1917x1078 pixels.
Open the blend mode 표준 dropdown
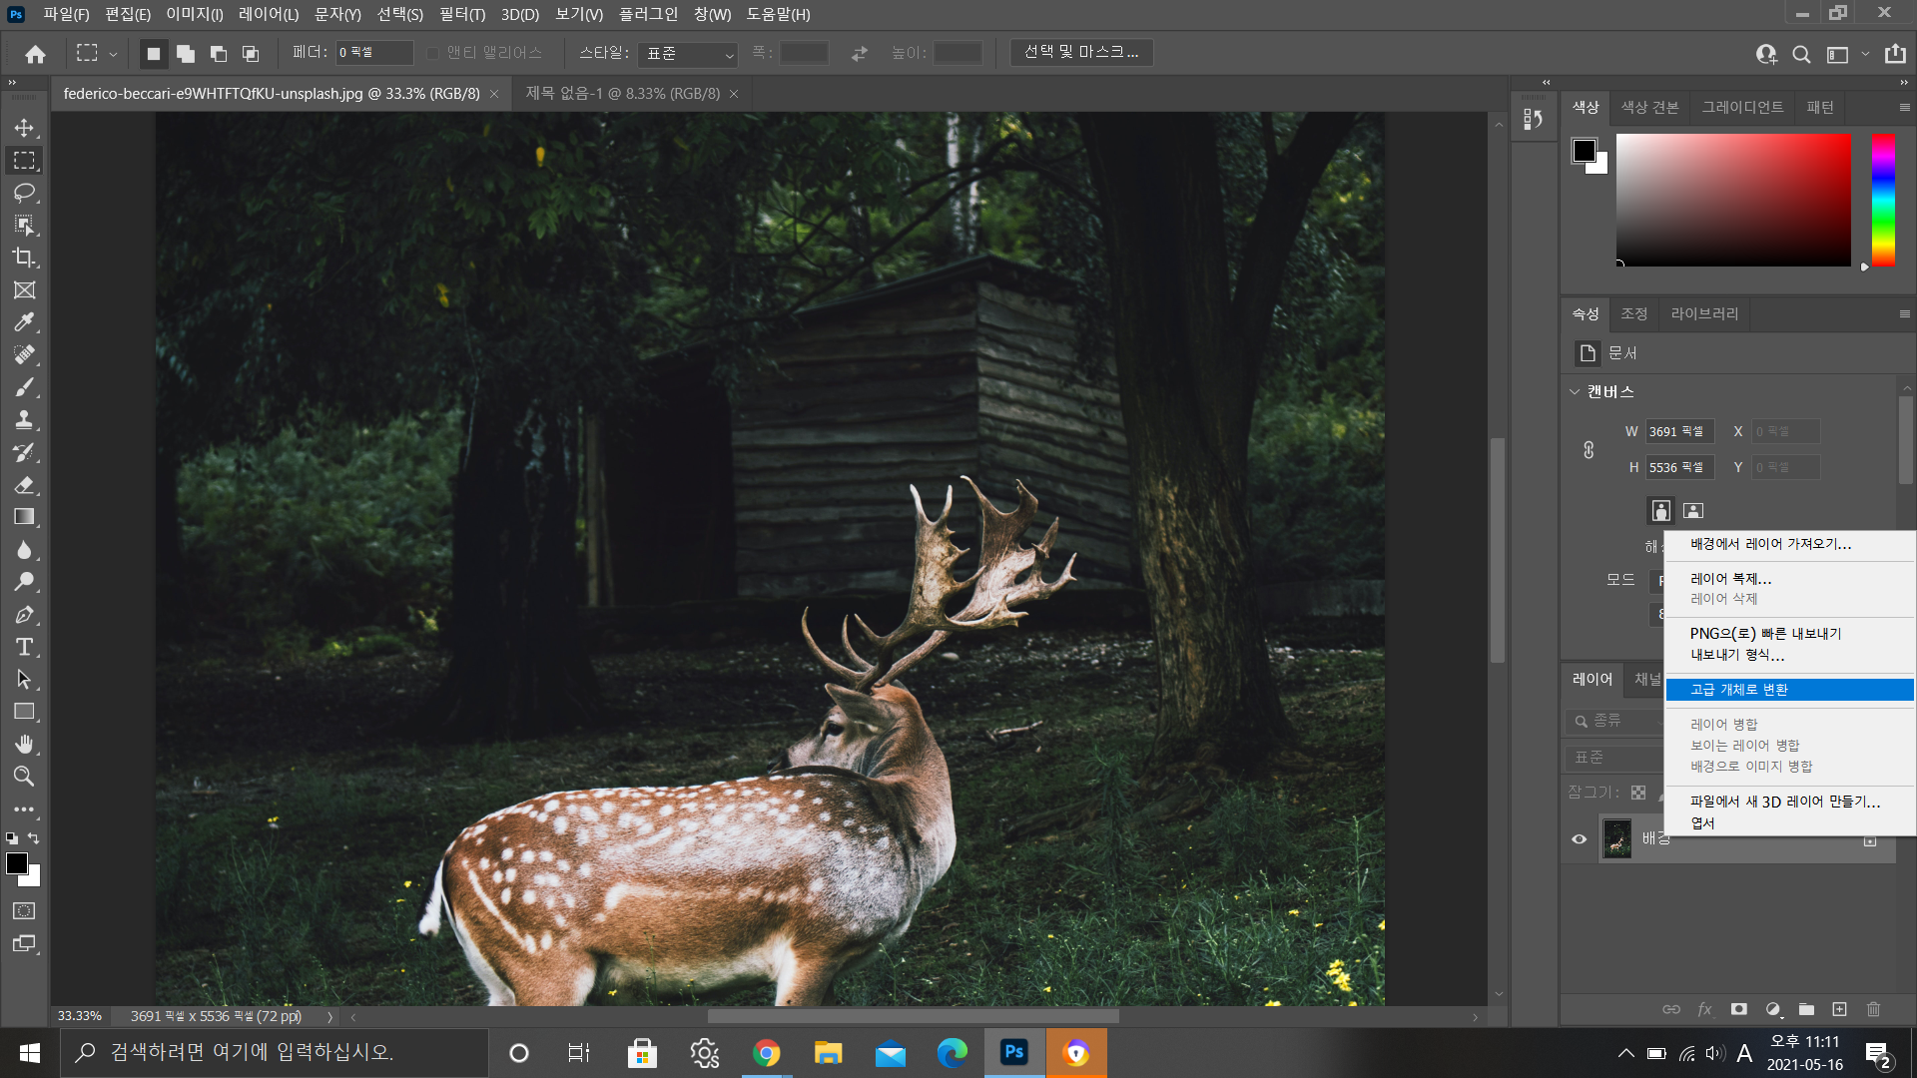coord(1614,758)
